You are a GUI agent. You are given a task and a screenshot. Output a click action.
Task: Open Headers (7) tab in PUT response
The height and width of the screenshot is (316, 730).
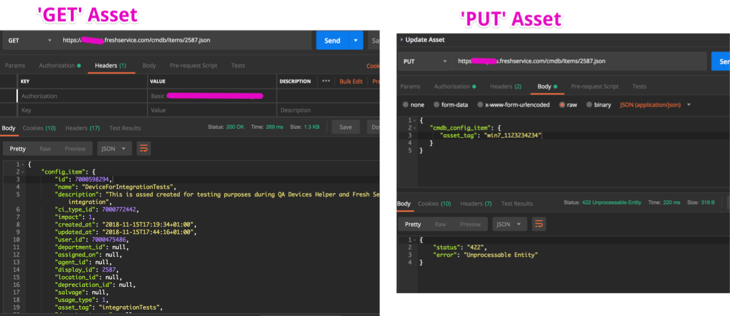tap(476, 204)
